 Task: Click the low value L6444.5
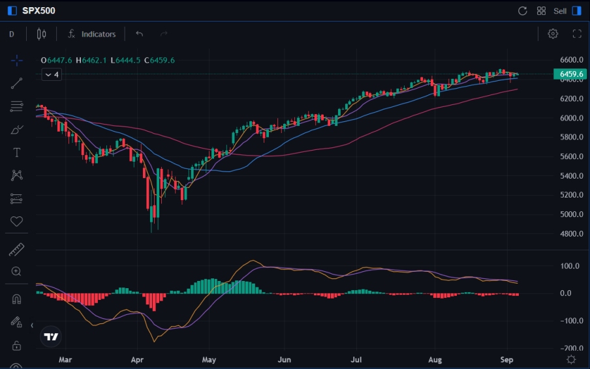pos(125,60)
